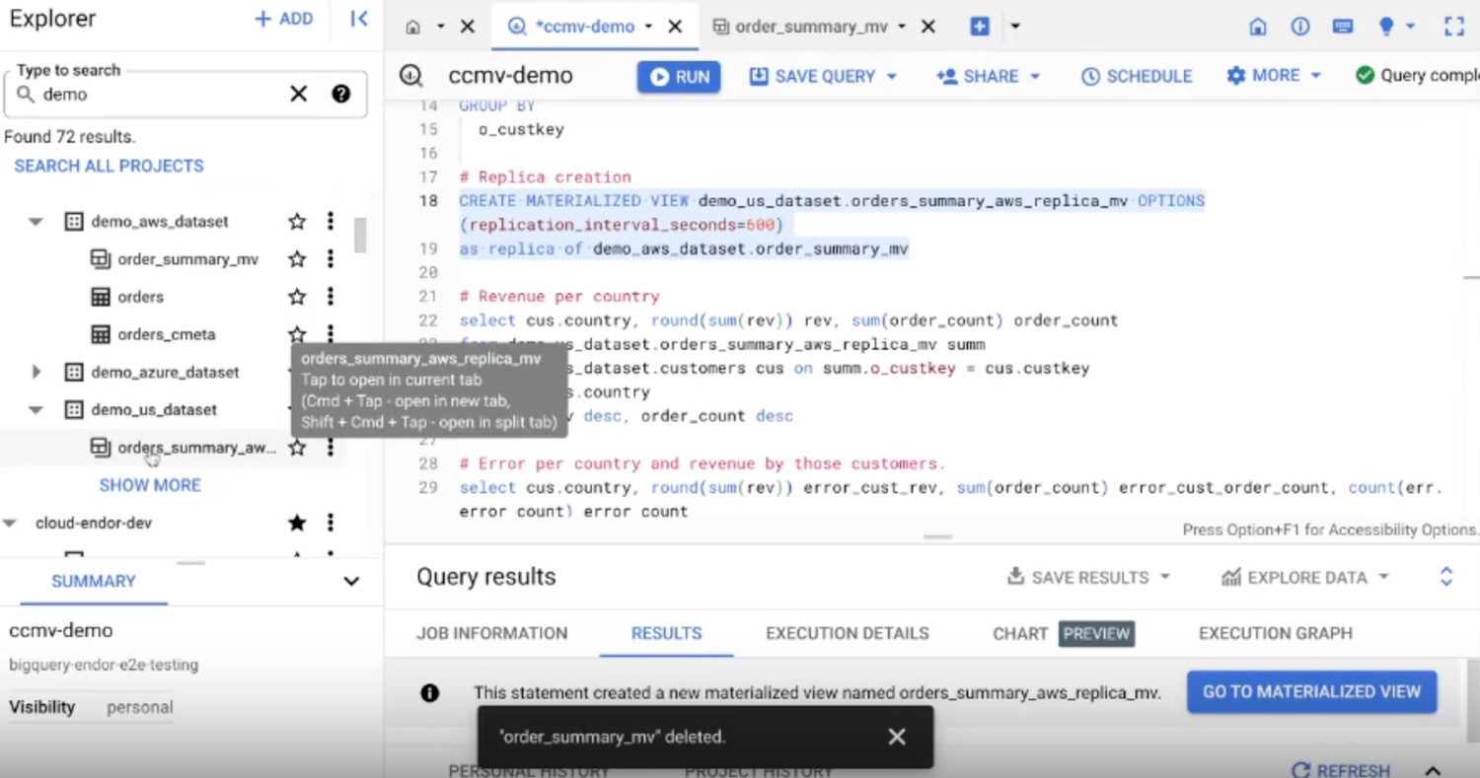Screen dimensions: 1480x778
Task: Click the home icon in top-right toolbar
Action: 1258,27
